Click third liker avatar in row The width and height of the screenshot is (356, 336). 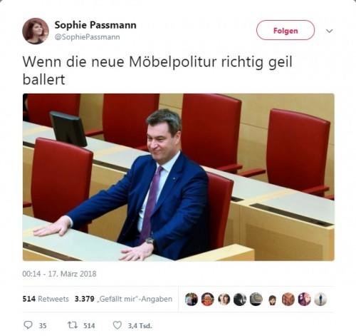[x=224, y=299]
